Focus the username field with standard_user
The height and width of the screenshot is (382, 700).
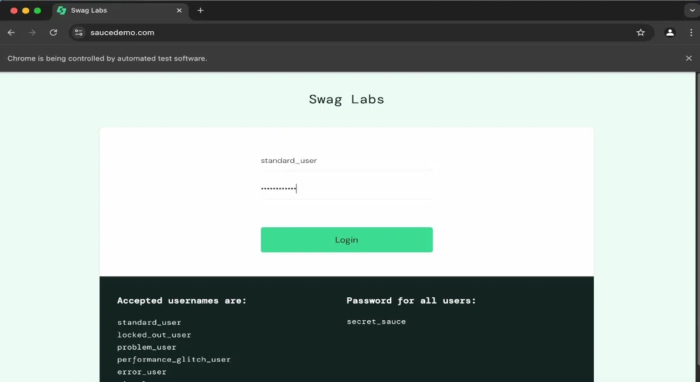[x=346, y=161]
